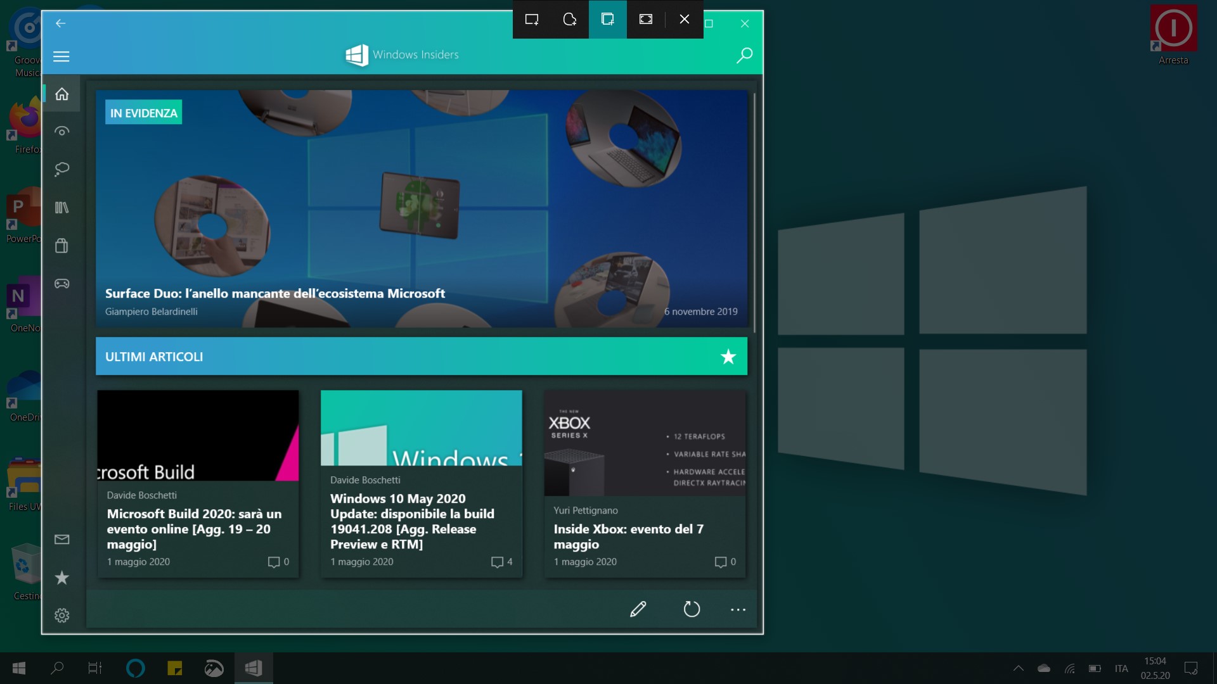
Task: Open Windows 10 May 2020 article thumbnail
Action: coord(422,428)
